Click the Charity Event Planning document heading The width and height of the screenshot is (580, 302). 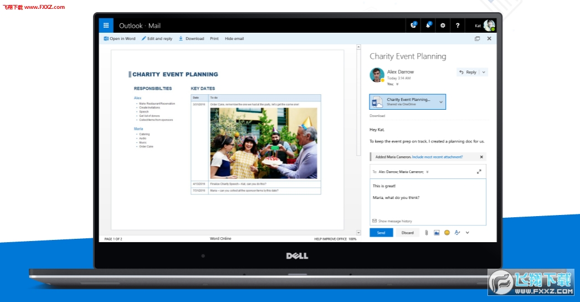point(175,74)
